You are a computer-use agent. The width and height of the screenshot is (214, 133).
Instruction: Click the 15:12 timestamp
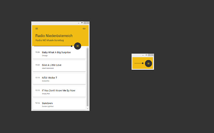(x=37, y=103)
